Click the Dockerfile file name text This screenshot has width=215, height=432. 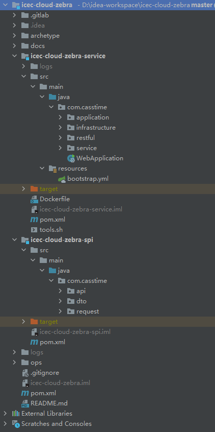point(55,199)
